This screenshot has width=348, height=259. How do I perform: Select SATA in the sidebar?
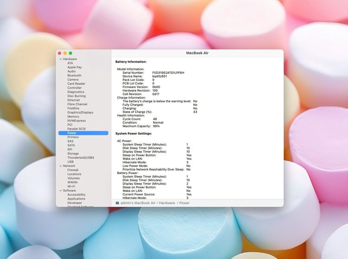click(71, 145)
